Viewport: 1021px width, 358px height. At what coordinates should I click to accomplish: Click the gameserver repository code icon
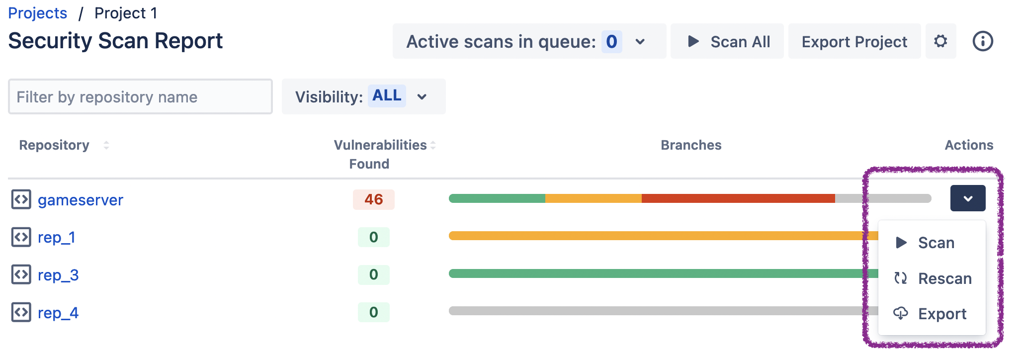pyautogui.click(x=21, y=199)
